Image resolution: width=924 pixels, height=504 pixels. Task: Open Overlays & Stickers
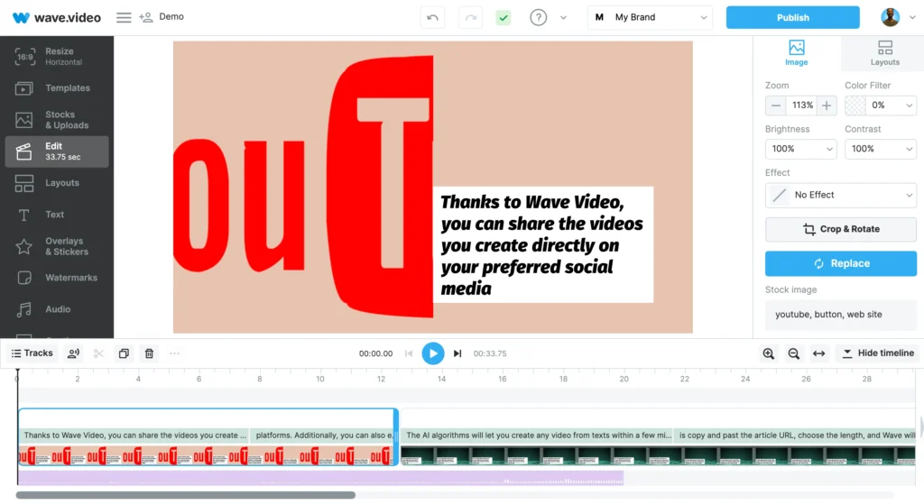(x=57, y=246)
